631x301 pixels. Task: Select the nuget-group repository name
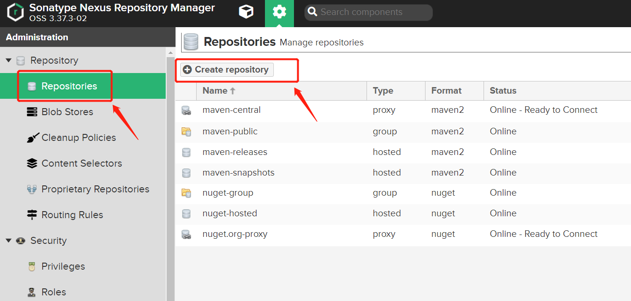(x=228, y=193)
